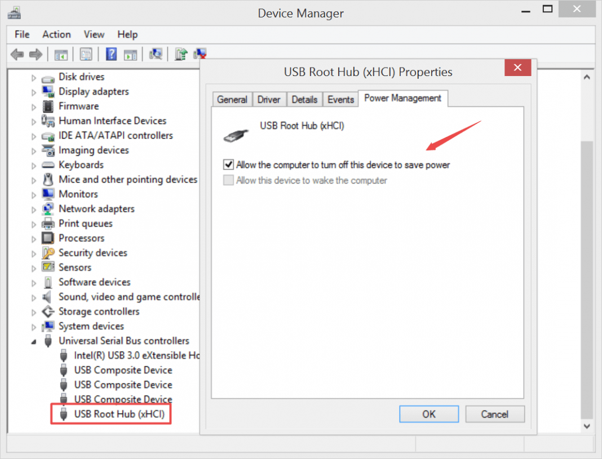Open the Action menu
Viewport: 602px width, 459px height.
56,34
